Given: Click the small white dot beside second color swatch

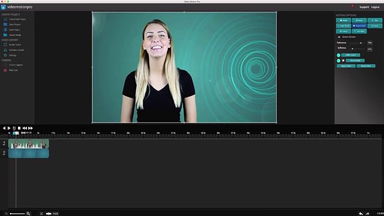Looking at the screenshot, I should click(x=343, y=61).
